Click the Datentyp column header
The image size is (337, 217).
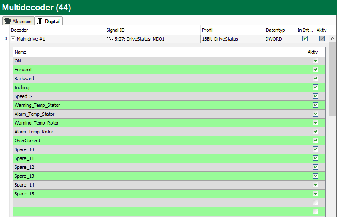(280, 30)
